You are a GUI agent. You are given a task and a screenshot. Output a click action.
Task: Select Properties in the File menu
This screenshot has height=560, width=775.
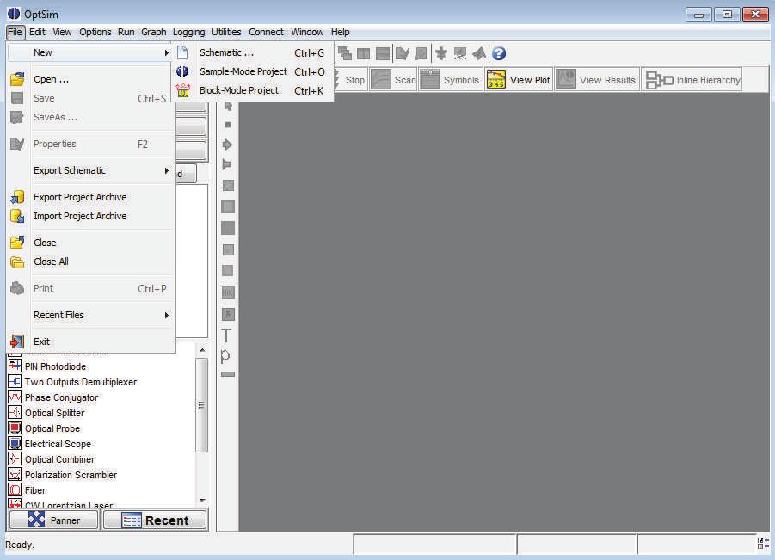(x=91, y=144)
